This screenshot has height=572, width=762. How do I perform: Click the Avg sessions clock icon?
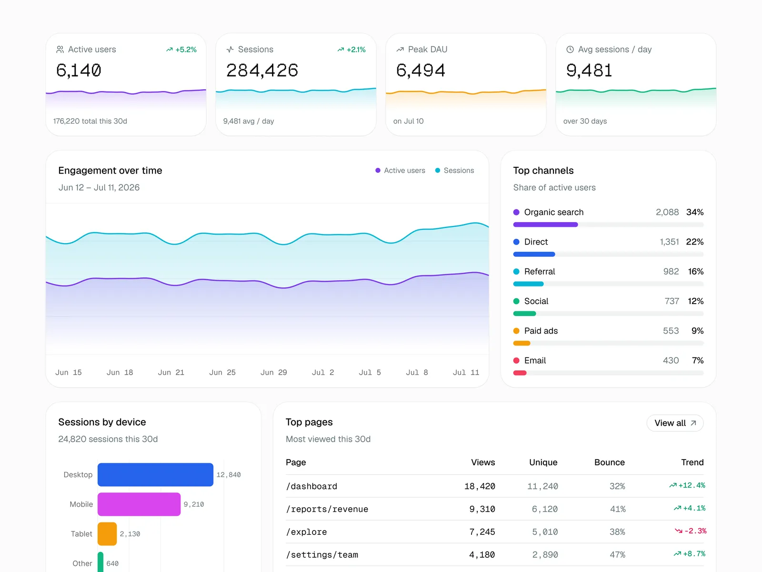570,50
